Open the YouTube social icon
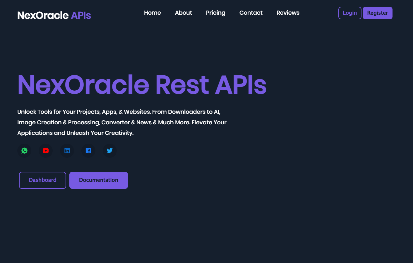Viewport: 413px width, 263px height. click(x=46, y=151)
